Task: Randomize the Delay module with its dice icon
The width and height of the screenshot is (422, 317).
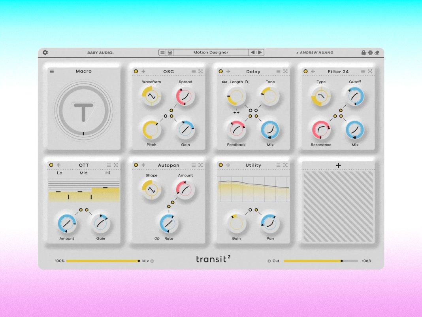Action: click(285, 71)
